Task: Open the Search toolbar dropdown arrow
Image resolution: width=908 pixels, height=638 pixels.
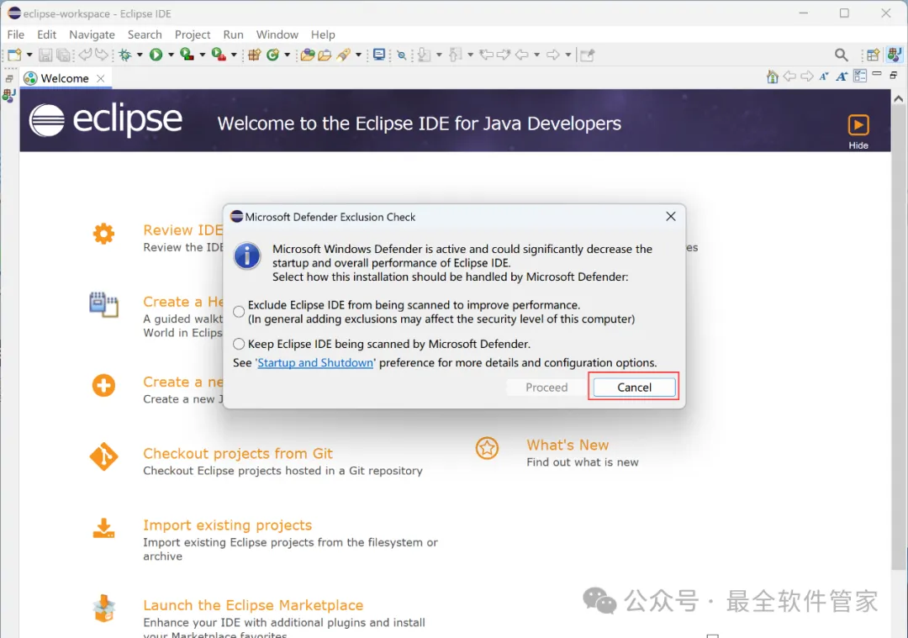Action: point(358,55)
